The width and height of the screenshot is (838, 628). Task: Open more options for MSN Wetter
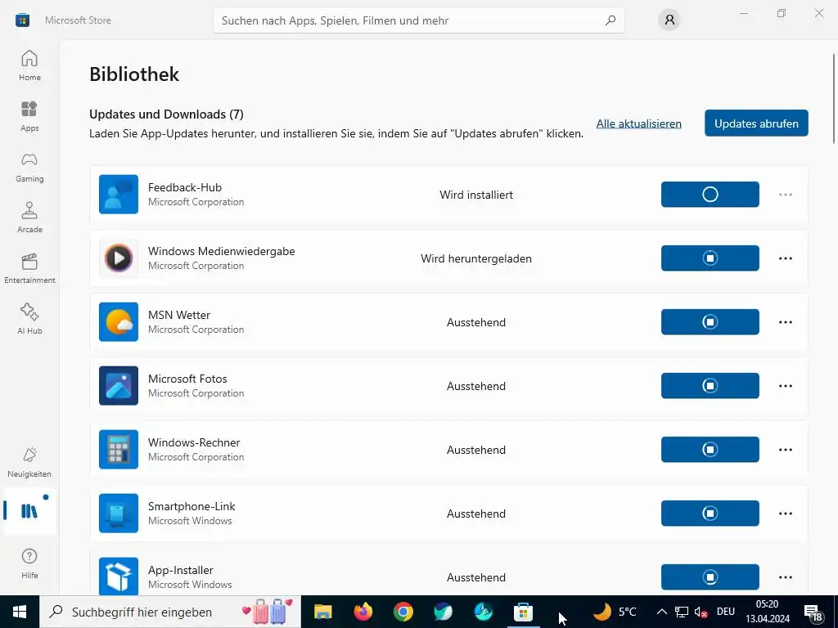coord(785,322)
